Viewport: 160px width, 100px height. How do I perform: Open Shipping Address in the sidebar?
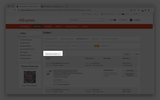(x=25, y=58)
